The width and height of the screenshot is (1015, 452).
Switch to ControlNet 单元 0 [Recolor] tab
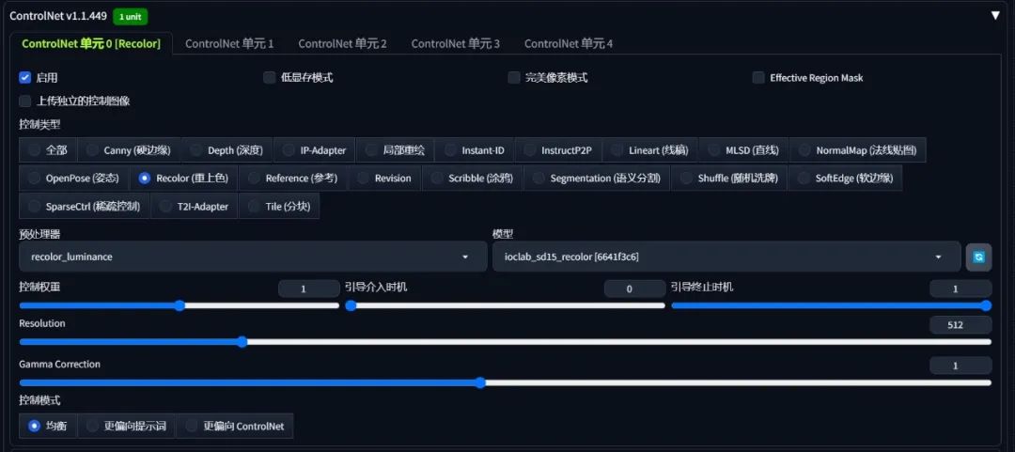point(91,43)
